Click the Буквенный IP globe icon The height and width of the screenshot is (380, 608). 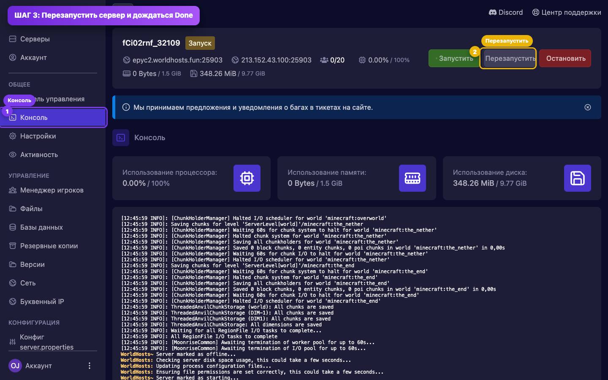point(13,301)
